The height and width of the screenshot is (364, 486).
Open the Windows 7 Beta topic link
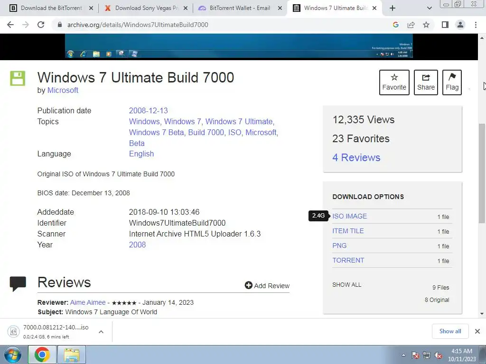pos(156,133)
